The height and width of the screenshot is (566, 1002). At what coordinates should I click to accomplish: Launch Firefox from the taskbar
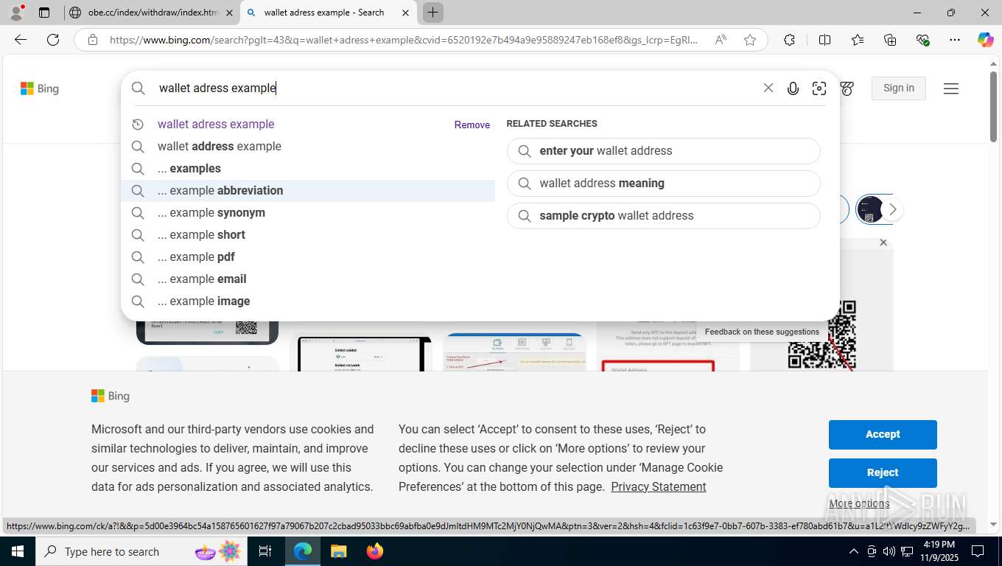(x=375, y=551)
